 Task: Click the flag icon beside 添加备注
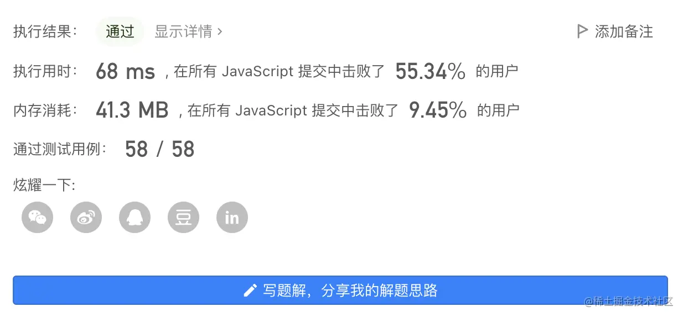click(582, 31)
